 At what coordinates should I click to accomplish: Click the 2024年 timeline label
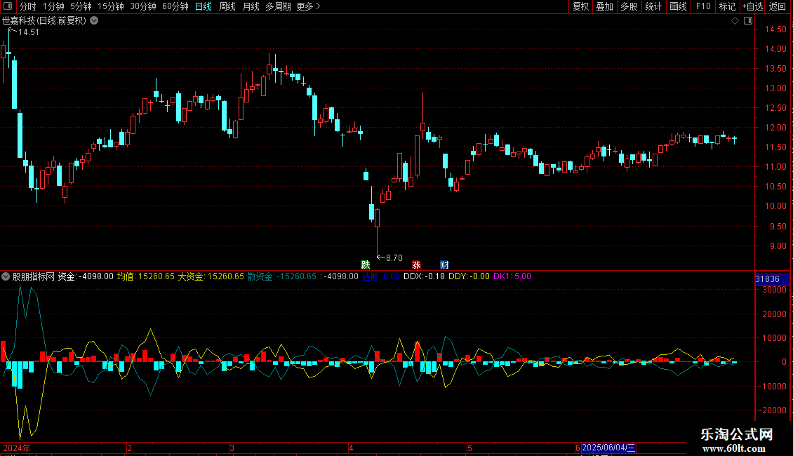tap(17, 448)
